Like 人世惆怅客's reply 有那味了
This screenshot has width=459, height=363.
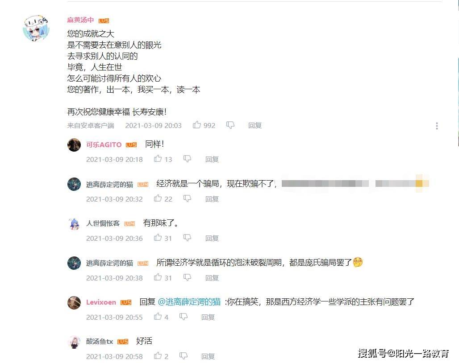(x=158, y=238)
